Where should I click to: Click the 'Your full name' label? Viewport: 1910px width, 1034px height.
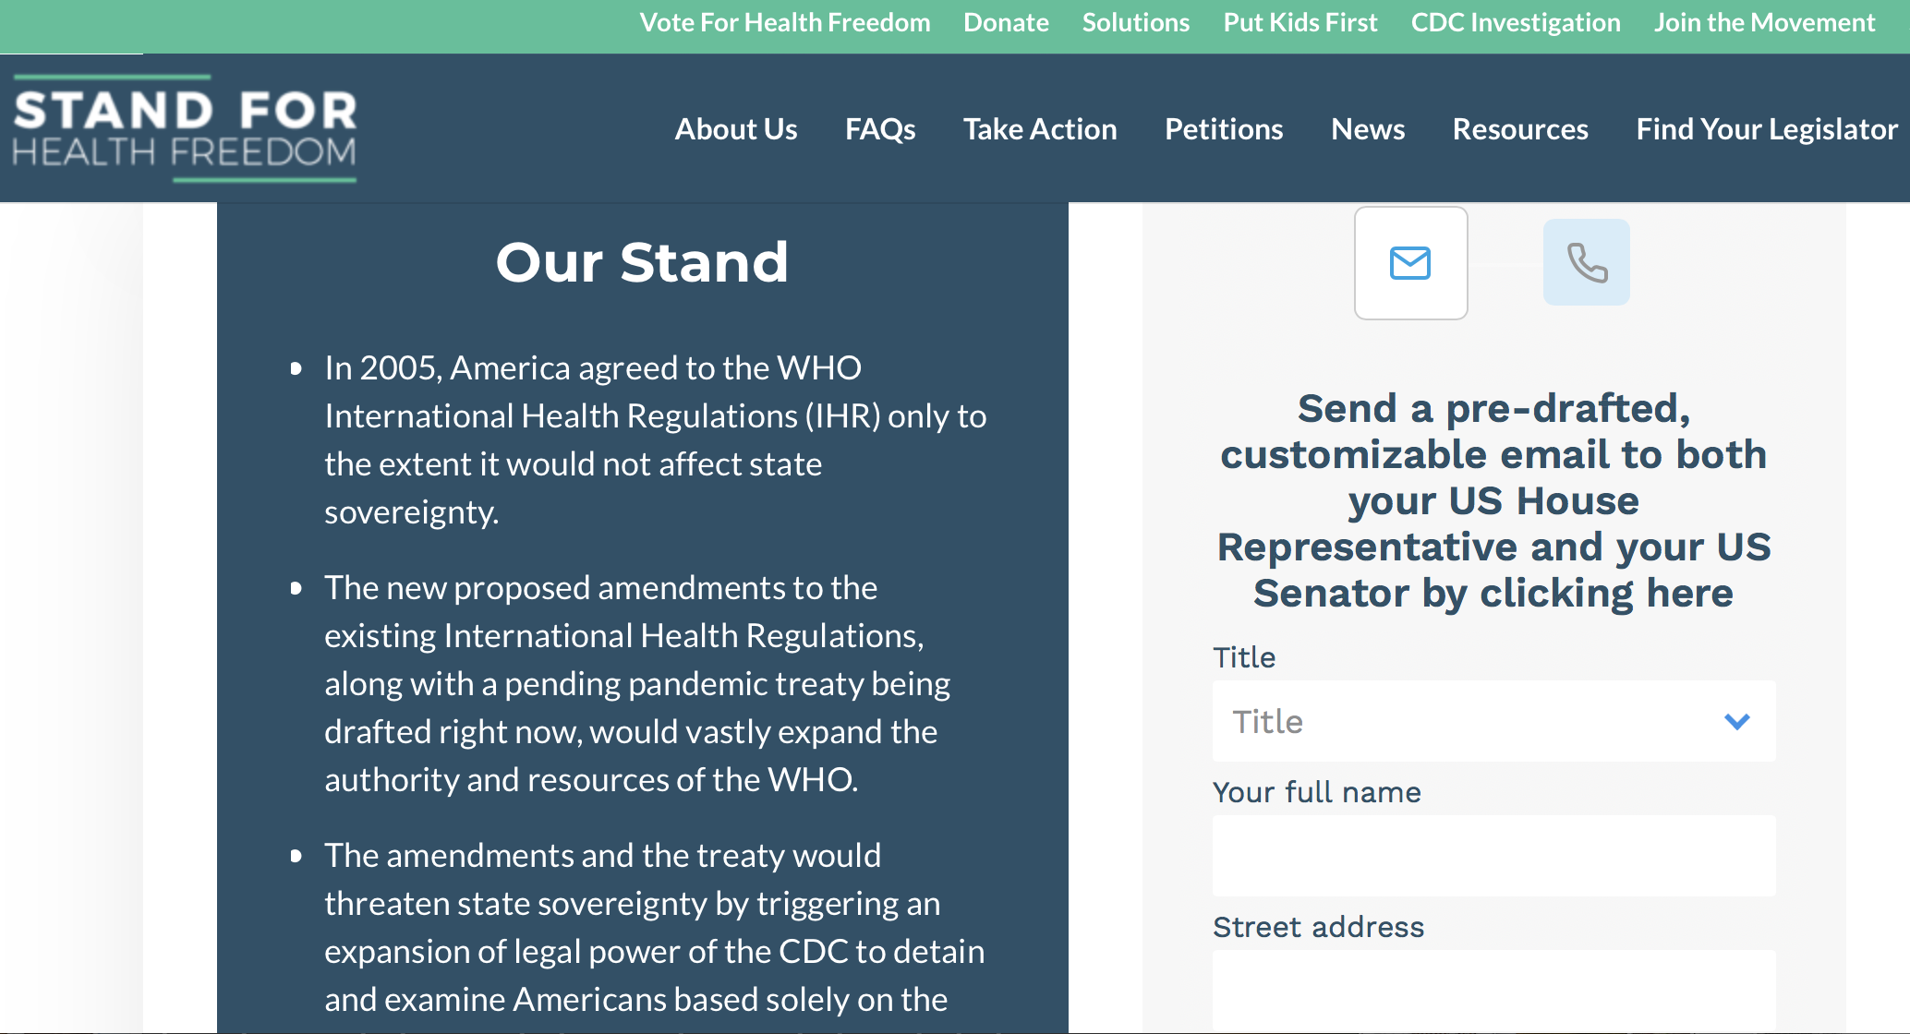1316,792
